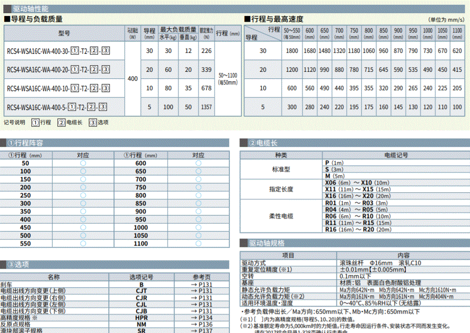
Task: Click the 标准型 cable type cell
Action: [281, 170]
